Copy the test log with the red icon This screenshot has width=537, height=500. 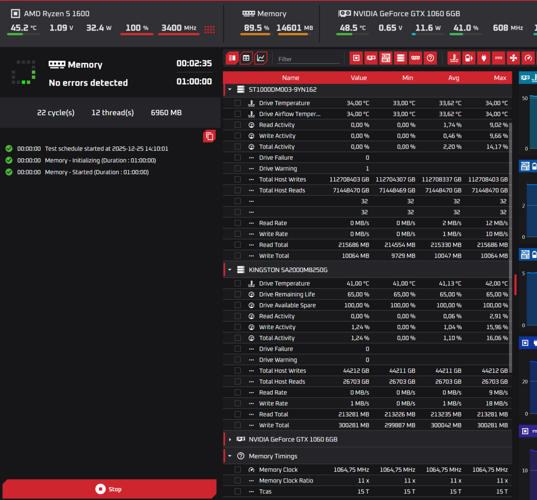(209, 136)
